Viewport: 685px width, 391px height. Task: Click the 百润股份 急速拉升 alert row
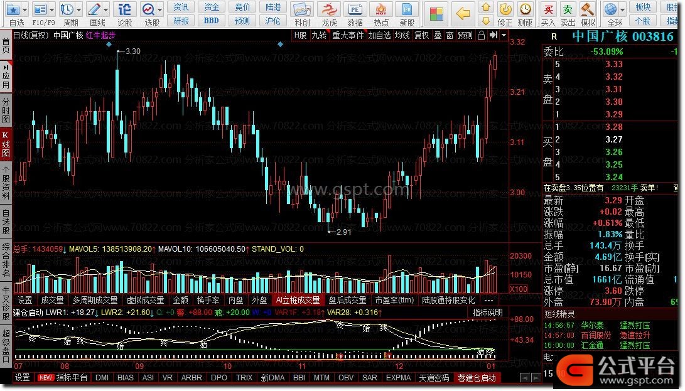(610, 336)
